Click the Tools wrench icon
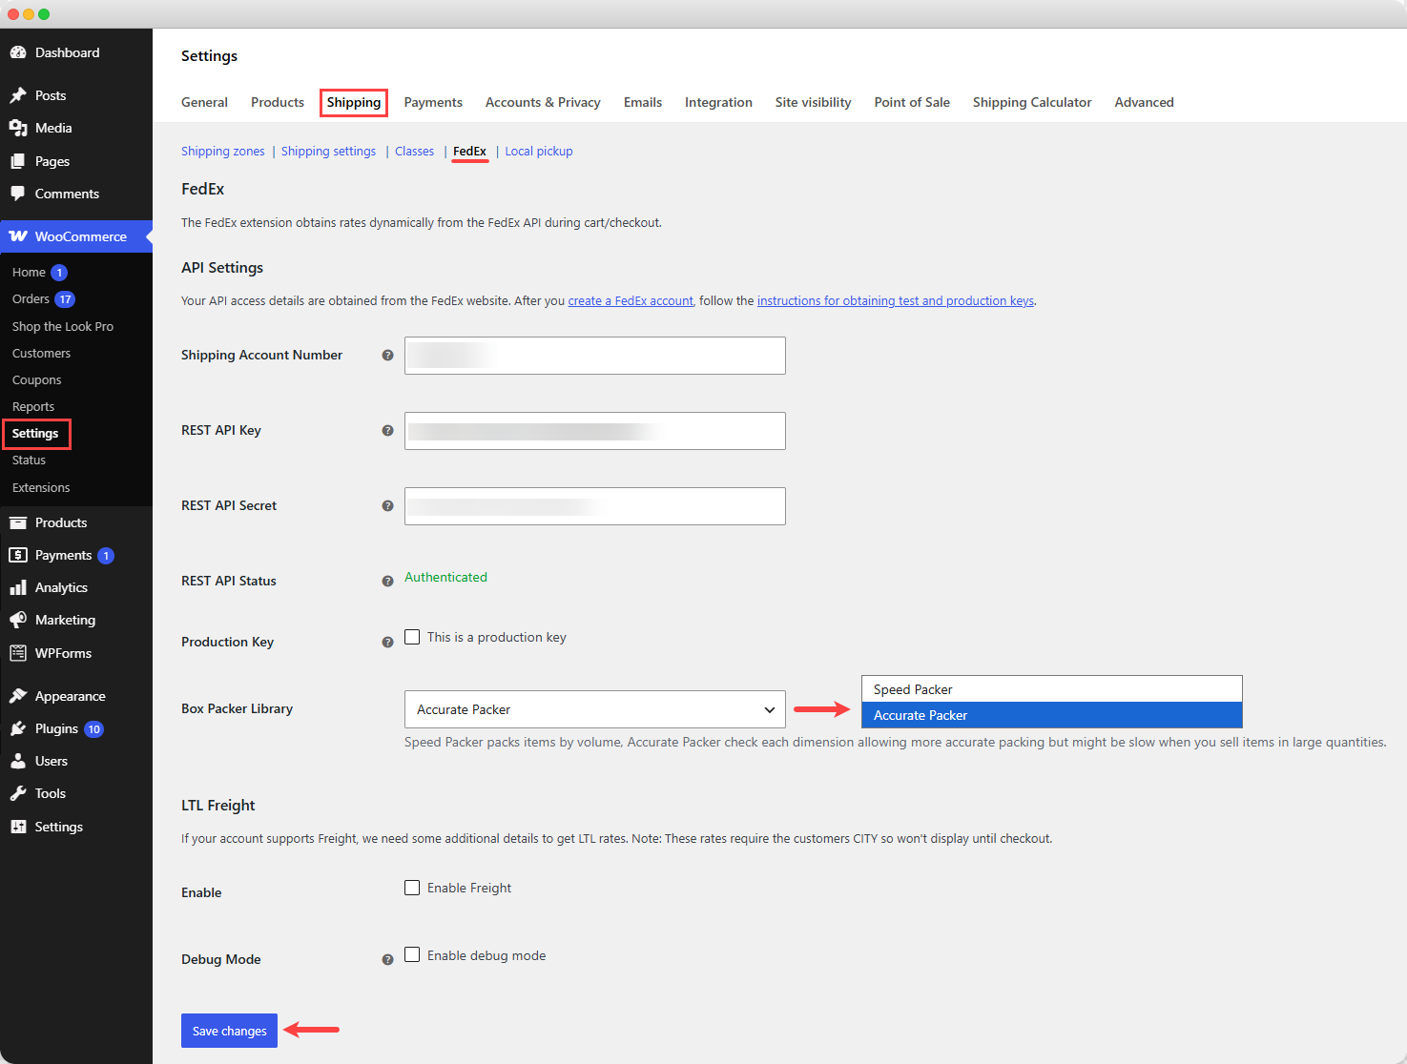This screenshot has height=1064, width=1407. tap(18, 793)
